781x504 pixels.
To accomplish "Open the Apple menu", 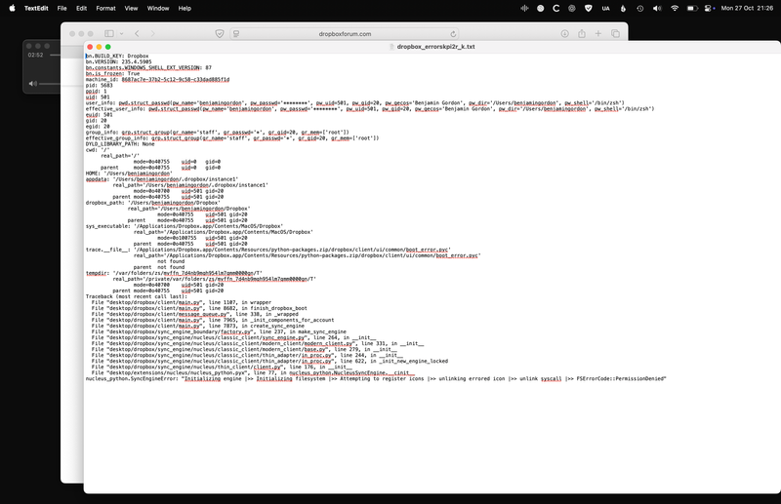I will (12, 8).
